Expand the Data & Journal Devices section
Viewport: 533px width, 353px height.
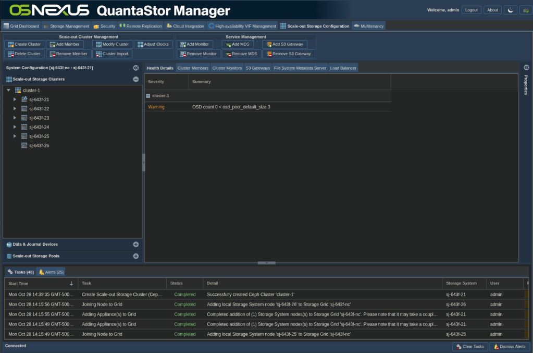pos(135,244)
